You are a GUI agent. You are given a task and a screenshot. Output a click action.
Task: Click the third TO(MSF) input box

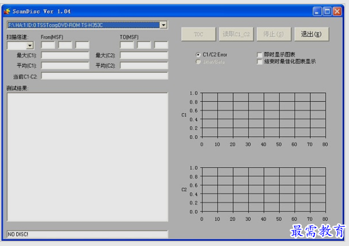[161, 45]
